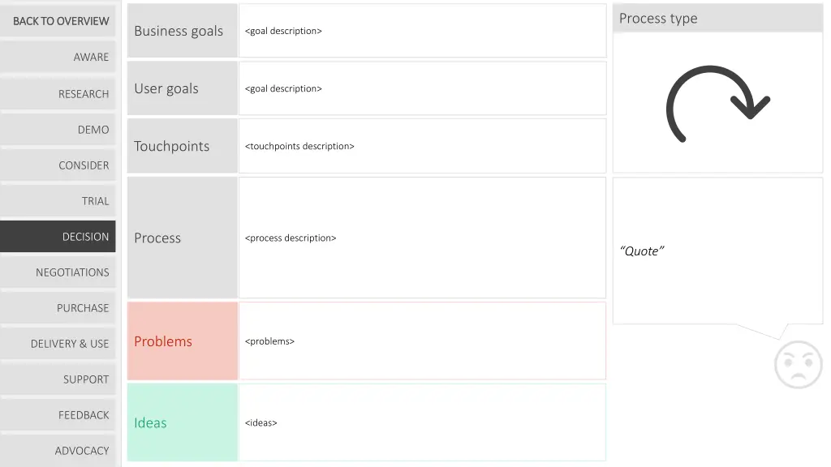
Task: Open the PURCHASE stage
Action: tap(58, 308)
